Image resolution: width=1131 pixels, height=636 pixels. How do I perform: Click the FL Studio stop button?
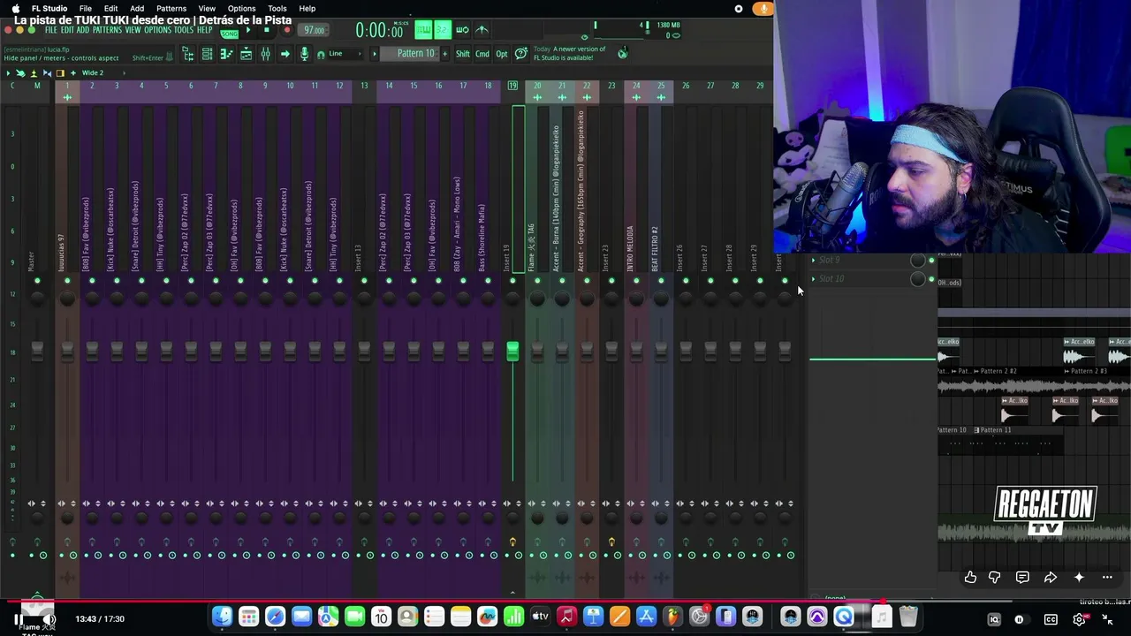click(266, 30)
